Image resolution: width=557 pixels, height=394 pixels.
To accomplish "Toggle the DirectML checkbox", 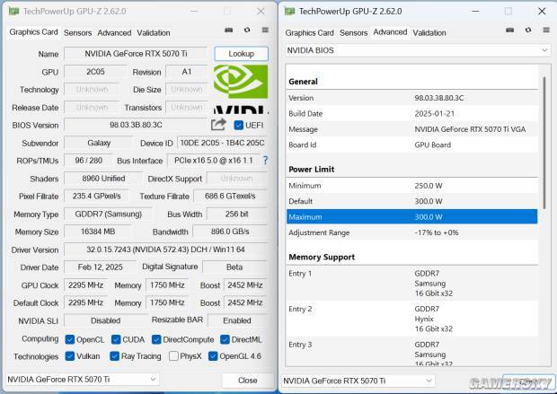I will pyautogui.click(x=225, y=339).
